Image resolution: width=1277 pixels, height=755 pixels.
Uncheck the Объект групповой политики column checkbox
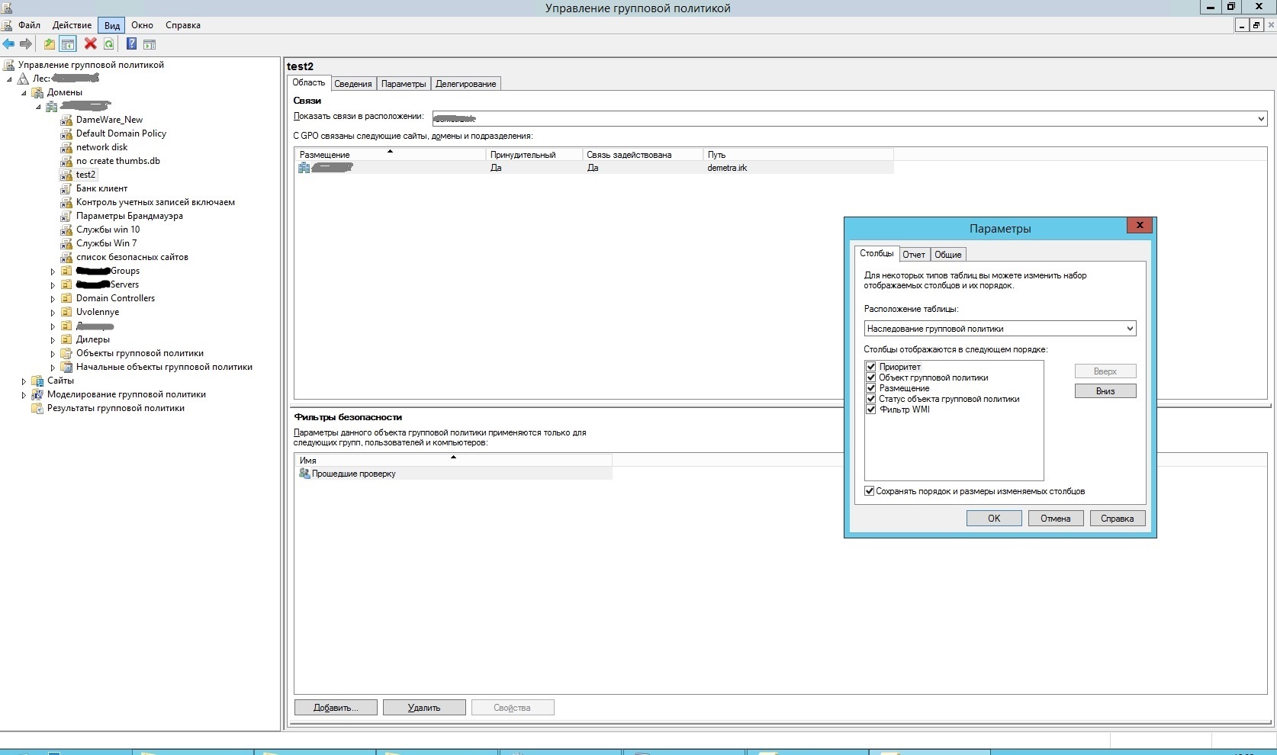pos(870,377)
